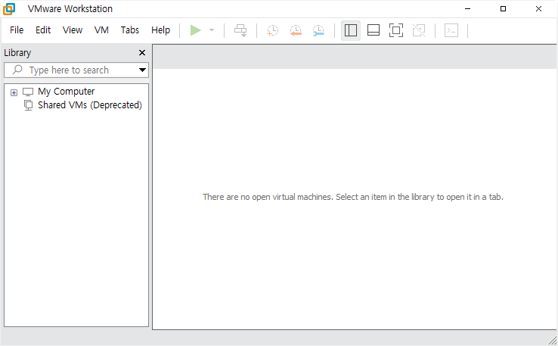Click the library search input field
Image resolution: width=558 pixels, height=346 pixels.
(x=76, y=70)
